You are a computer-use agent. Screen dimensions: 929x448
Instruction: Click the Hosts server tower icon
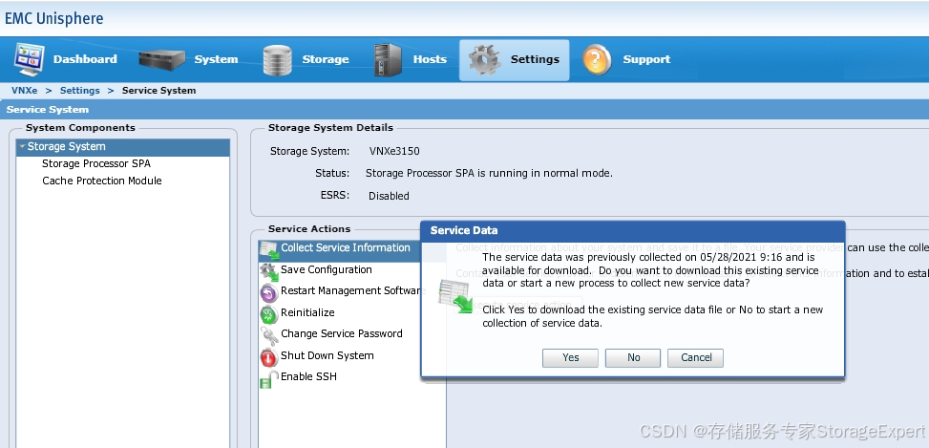(388, 60)
